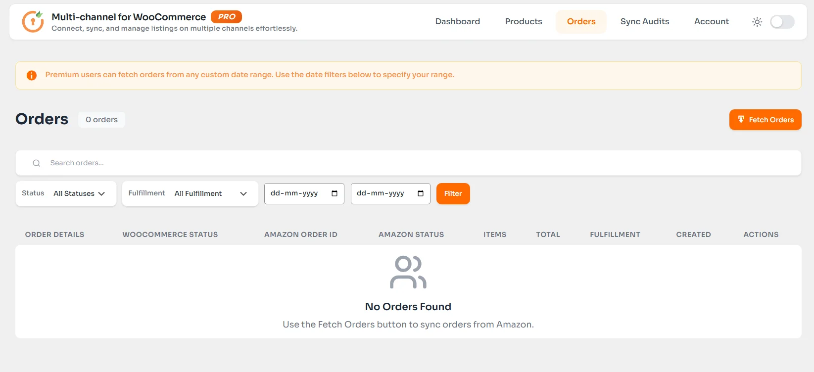Expand the All Statuses dropdown
Image resolution: width=814 pixels, height=372 pixels.
point(79,193)
